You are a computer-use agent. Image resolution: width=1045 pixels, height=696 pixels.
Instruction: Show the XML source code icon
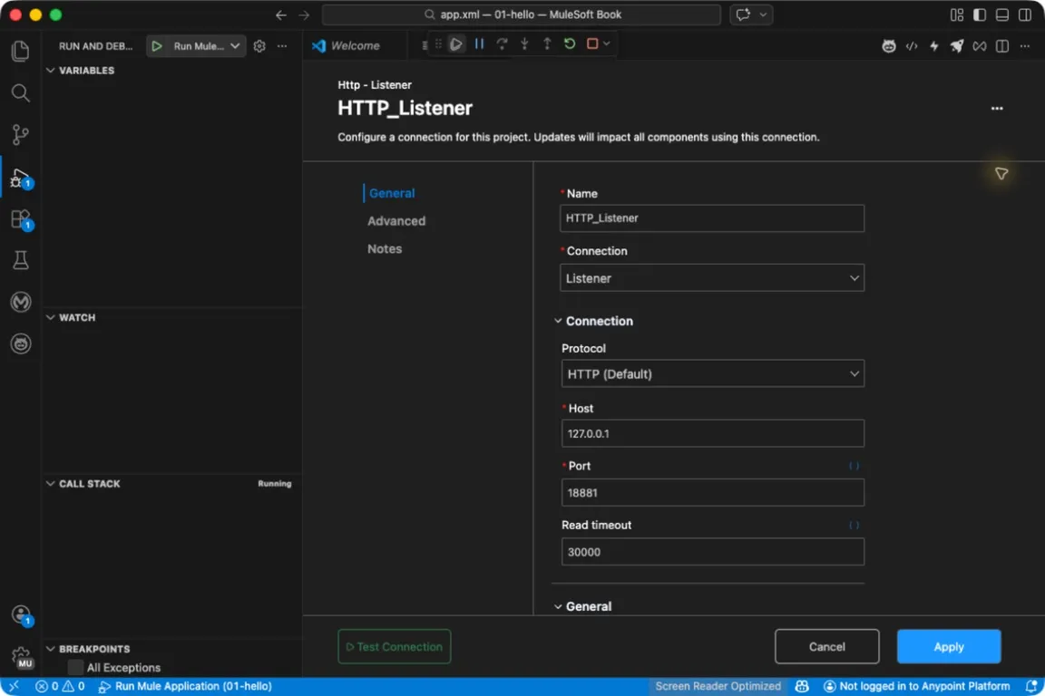pyautogui.click(x=911, y=46)
